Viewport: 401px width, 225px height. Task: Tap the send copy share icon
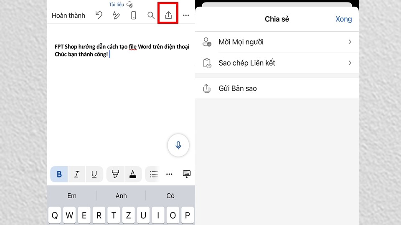click(x=207, y=88)
